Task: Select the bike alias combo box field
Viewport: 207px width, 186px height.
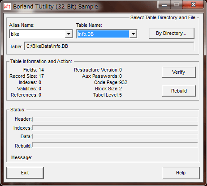Action: click(x=41, y=34)
